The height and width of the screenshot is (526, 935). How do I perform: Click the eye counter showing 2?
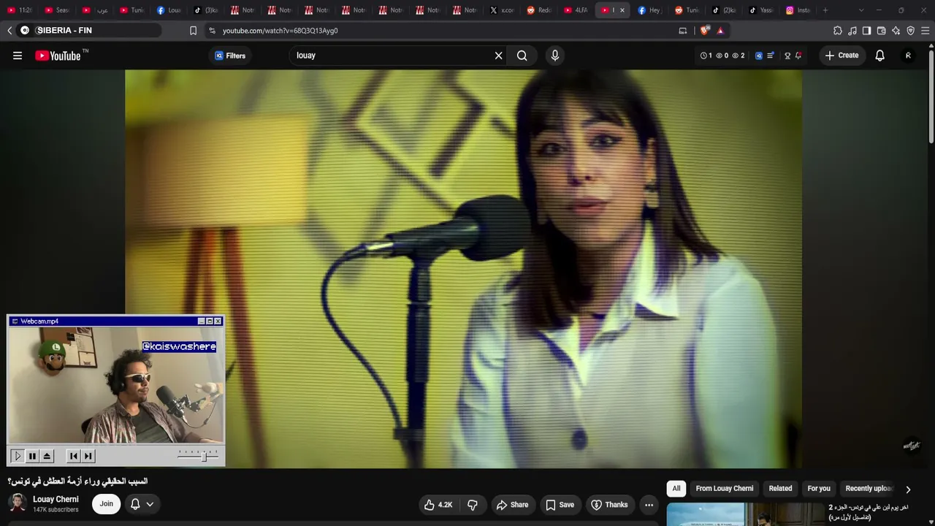(x=739, y=56)
